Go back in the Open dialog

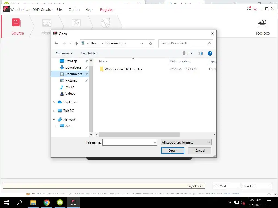coord(56,43)
